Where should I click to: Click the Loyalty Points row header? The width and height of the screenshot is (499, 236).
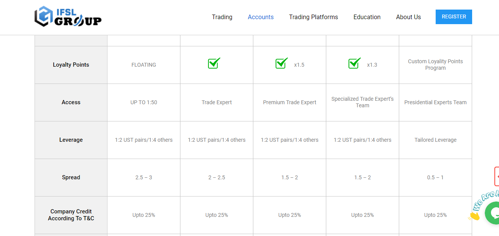(x=71, y=65)
